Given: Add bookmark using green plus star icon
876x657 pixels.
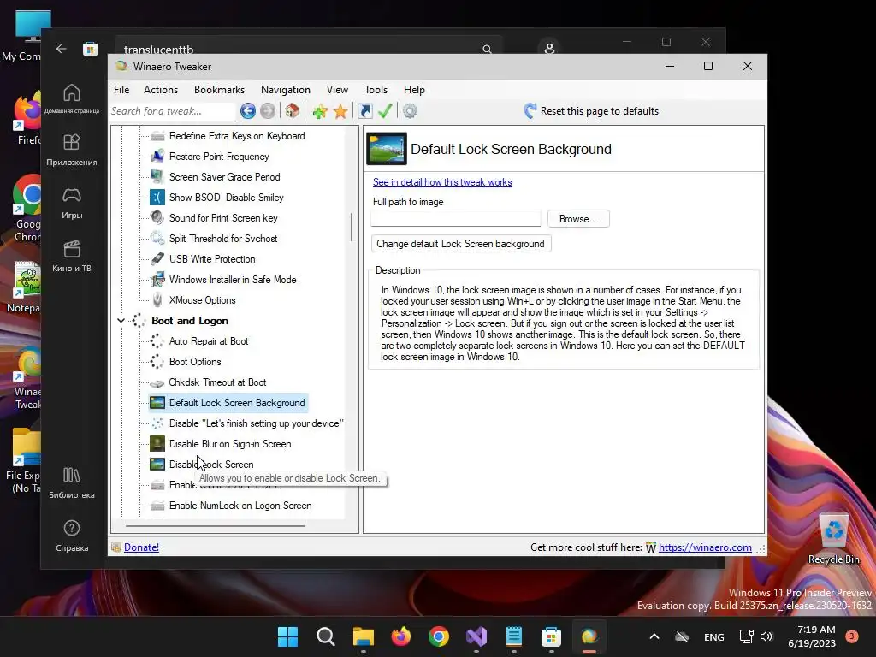Looking at the screenshot, I should click(x=320, y=111).
